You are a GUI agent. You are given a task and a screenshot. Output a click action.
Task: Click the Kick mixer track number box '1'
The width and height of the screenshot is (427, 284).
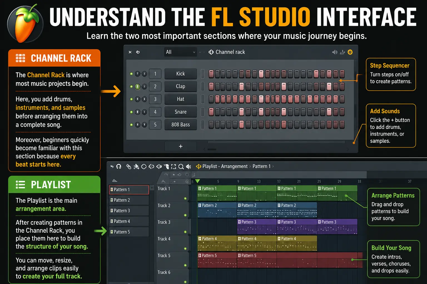point(155,74)
